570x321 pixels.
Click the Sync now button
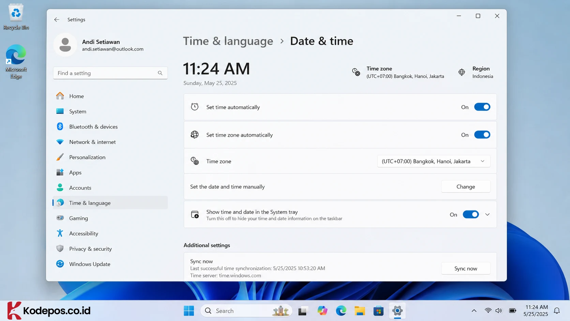[466, 268]
